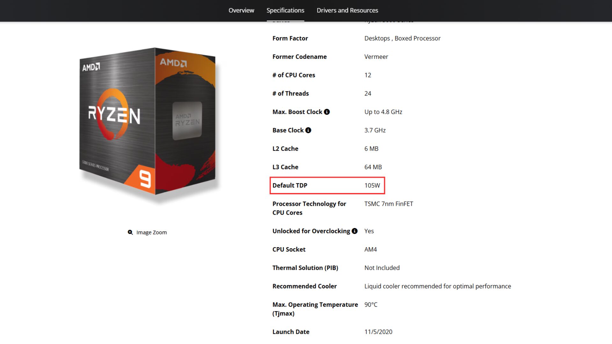Screen dimensions: 612x344
Task: Click the '# of CPU Cores' label
Action: click(x=294, y=75)
